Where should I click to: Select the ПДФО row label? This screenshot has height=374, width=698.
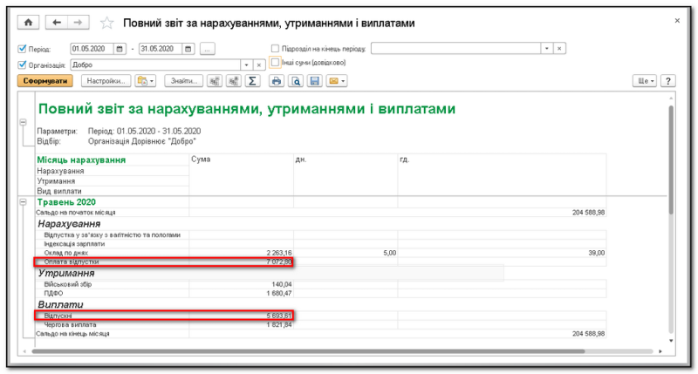pyautogui.click(x=53, y=293)
